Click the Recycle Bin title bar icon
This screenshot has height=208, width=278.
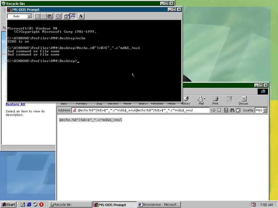pyautogui.click(x=3, y=3)
